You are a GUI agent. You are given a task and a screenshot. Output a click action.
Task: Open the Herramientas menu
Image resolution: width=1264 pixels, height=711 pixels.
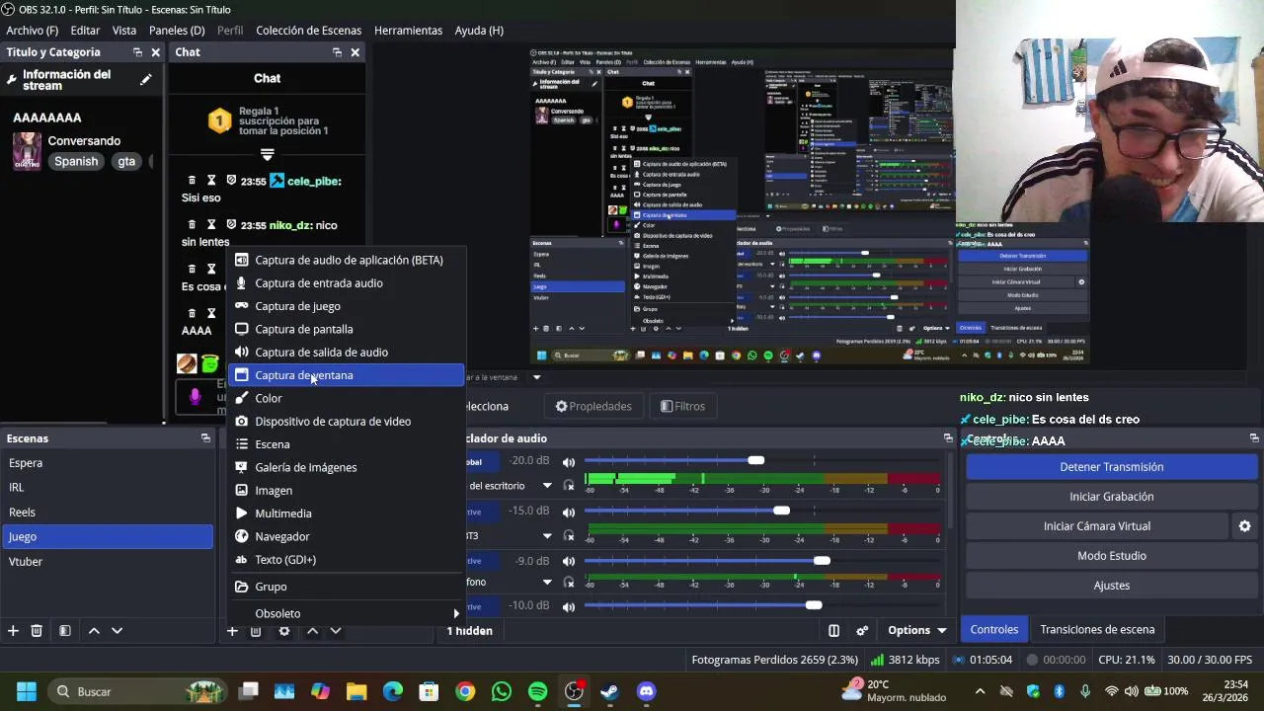pyautogui.click(x=408, y=31)
